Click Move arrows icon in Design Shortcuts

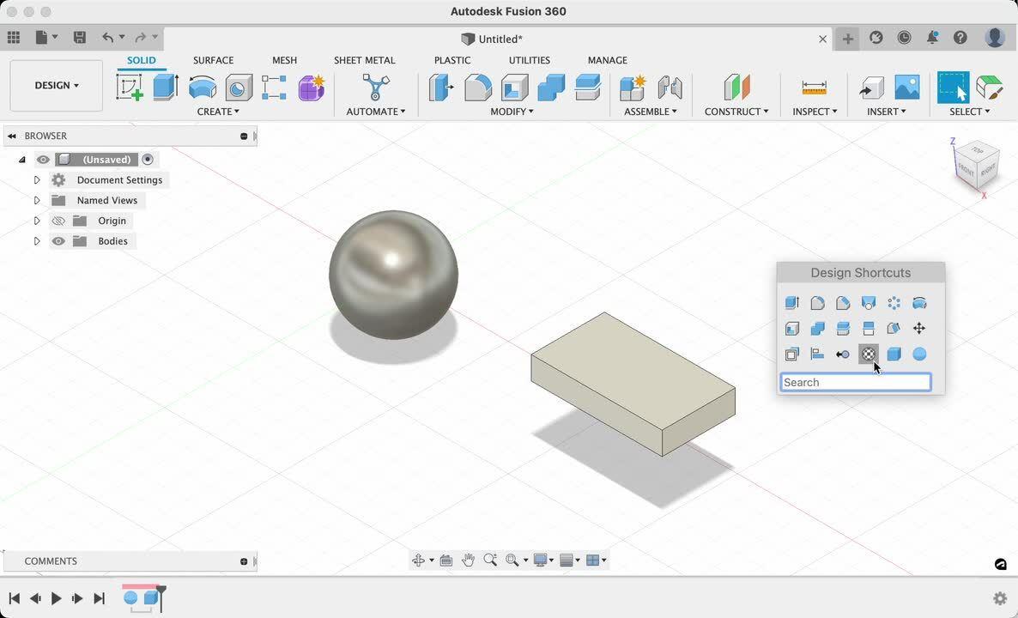pos(919,329)
